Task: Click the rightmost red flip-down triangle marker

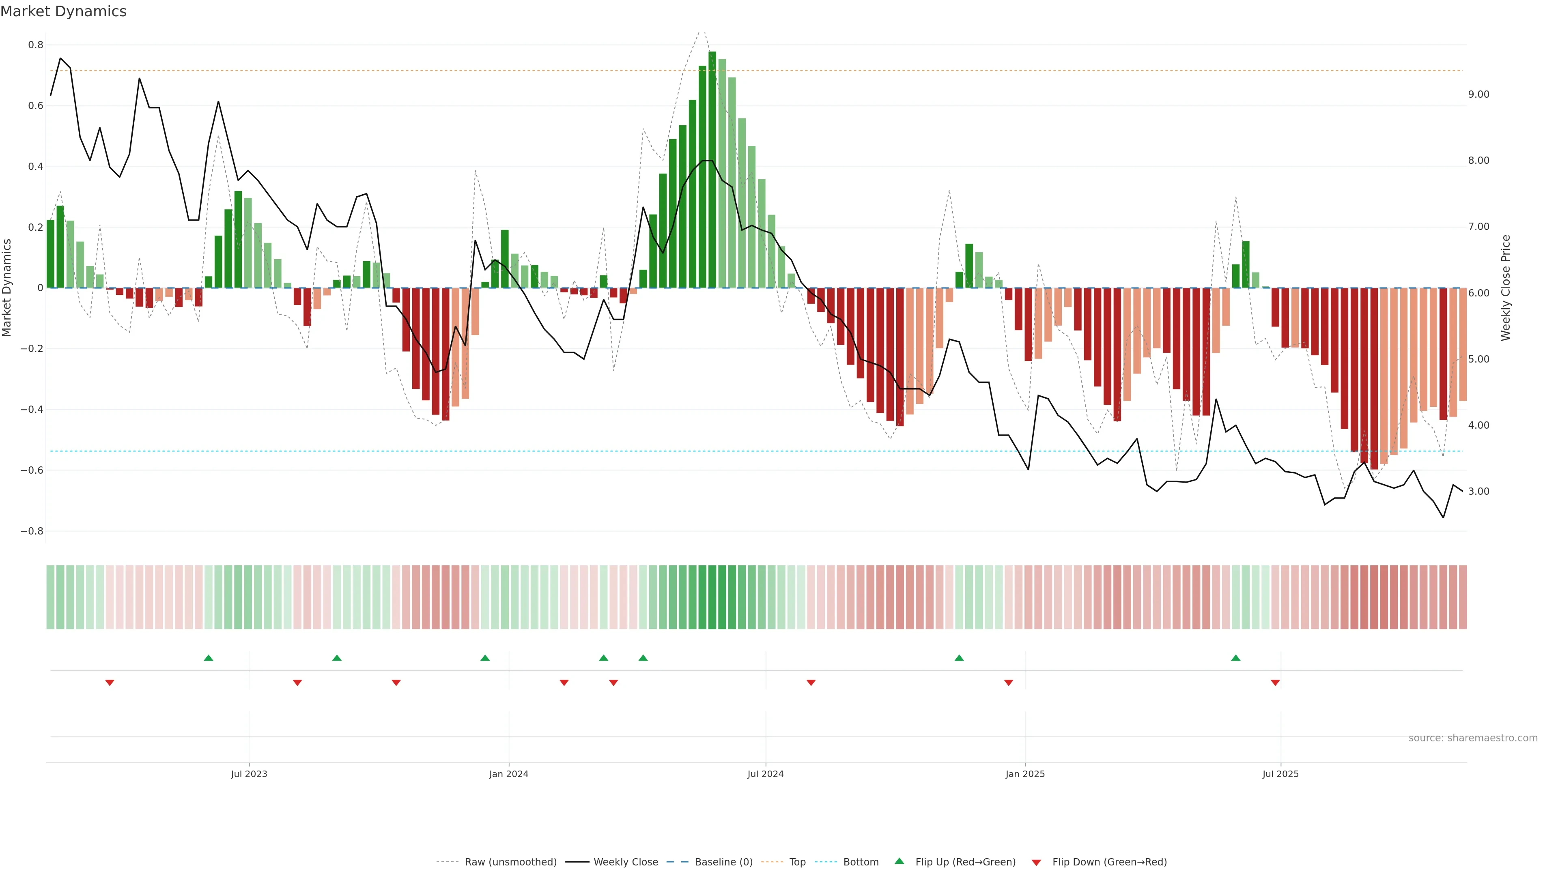Action: click(1275, 683)
